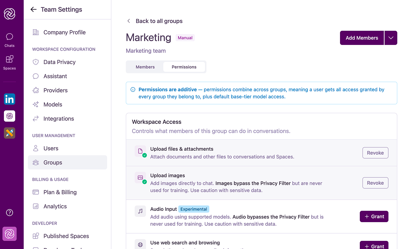Select Groups in sidebar
The width and height of the screenshot is (410, 249).
point(68,162)
